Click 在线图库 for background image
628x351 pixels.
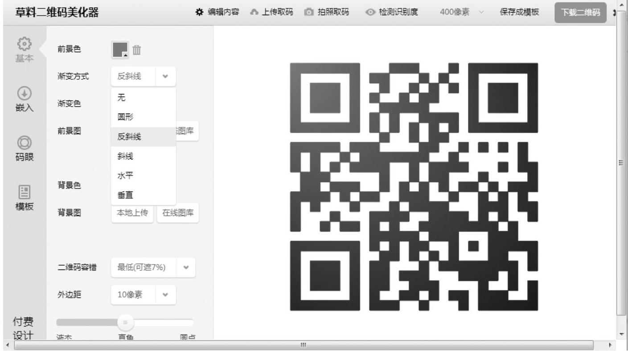(178, 213)
